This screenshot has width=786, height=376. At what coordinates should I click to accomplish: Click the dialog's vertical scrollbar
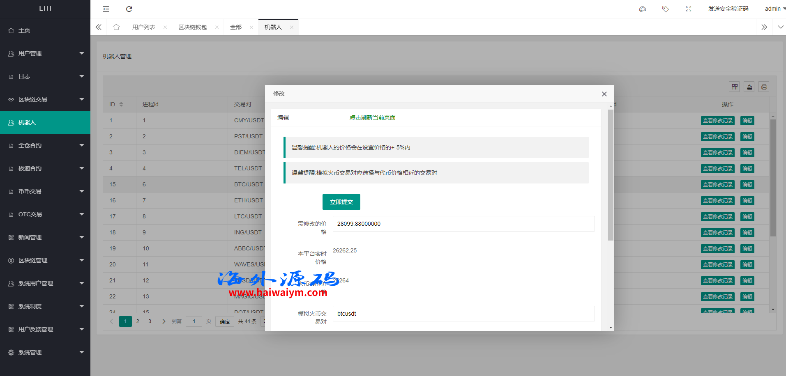coord(611,175)
